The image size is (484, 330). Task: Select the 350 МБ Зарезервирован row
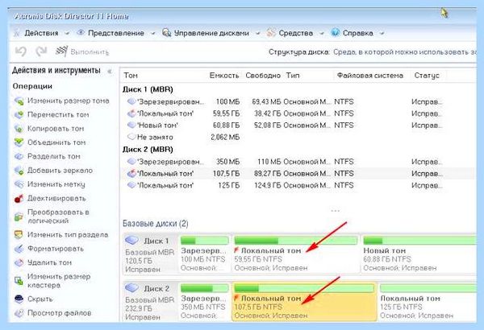(298, 162)
